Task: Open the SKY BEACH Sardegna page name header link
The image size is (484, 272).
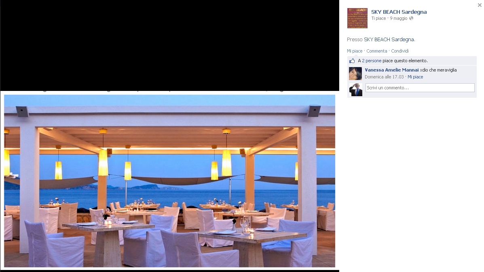Action: [x=399, y=12]
